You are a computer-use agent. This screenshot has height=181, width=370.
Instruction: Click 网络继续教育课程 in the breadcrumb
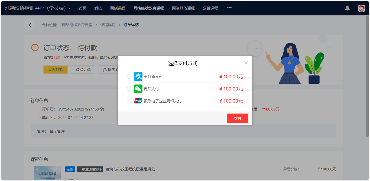click(x=77, y=25)
